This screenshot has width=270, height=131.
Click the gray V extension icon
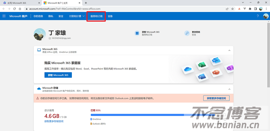click(245, 9)
